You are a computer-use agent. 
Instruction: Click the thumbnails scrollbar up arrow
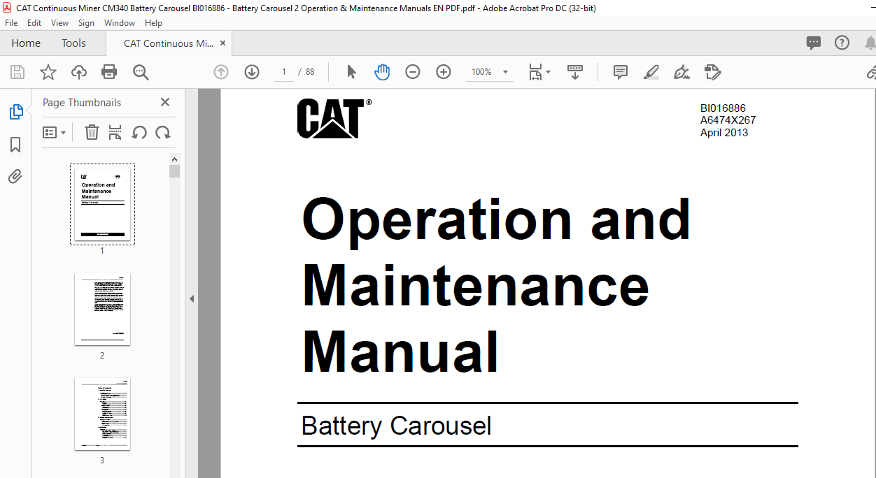point(175,159)
